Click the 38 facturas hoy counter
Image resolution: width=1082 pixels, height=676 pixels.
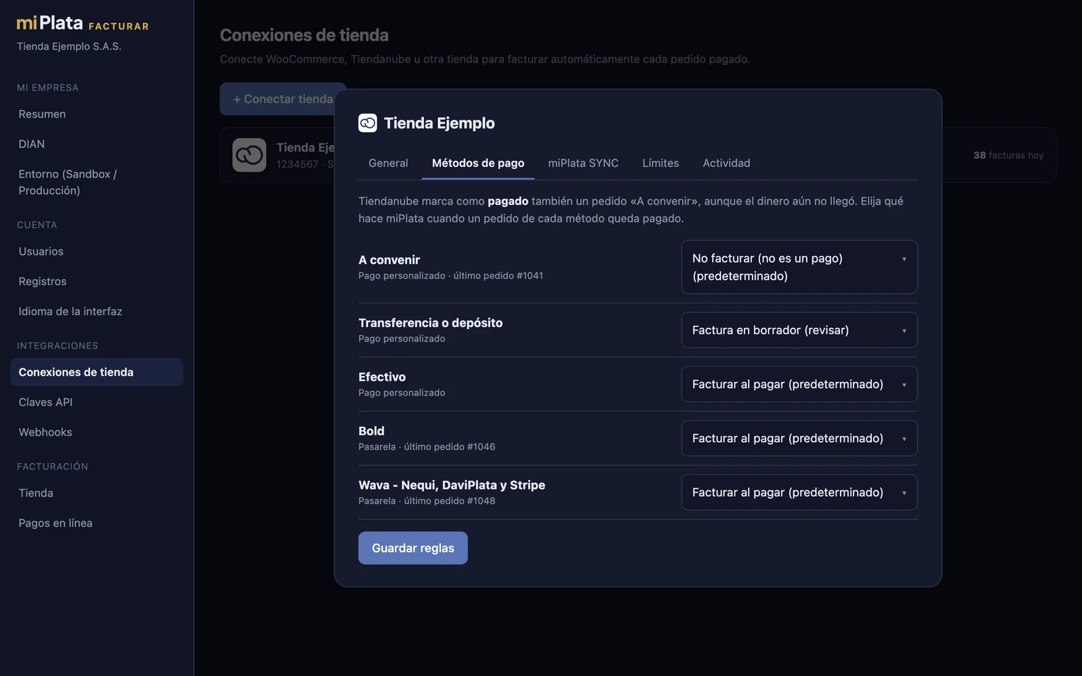click(x=1008, y=155)
